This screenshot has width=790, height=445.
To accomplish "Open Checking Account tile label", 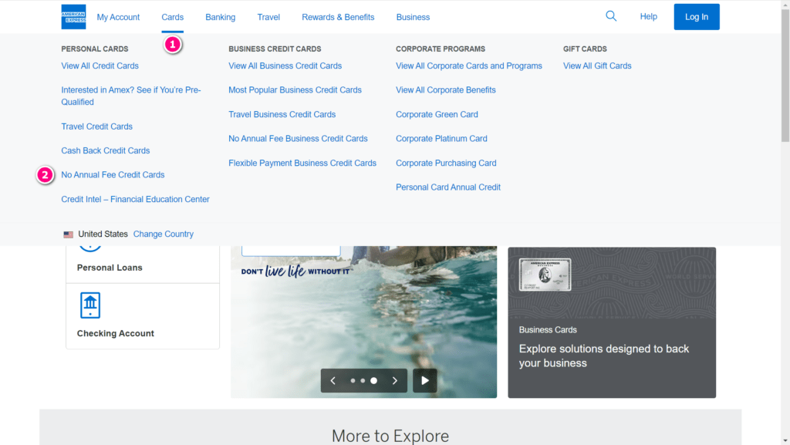I will [116, 333].
